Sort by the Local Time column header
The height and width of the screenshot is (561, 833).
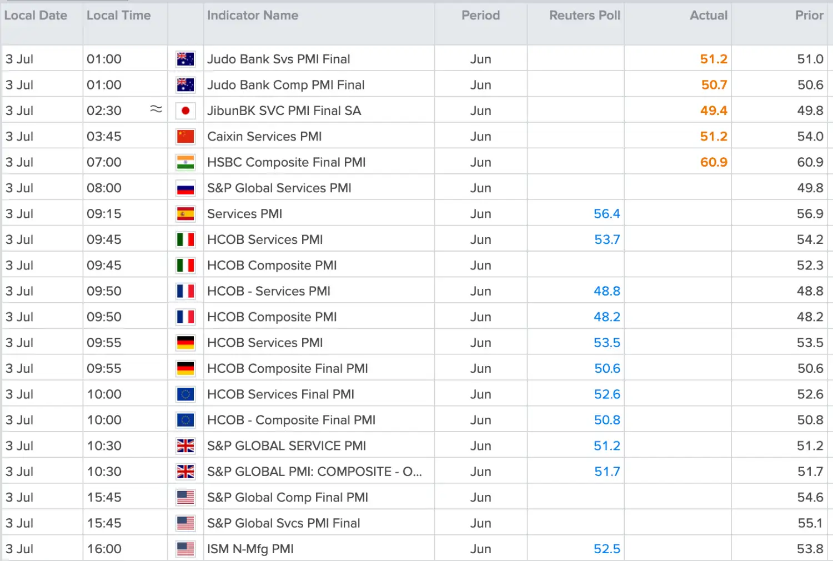pyautogui.click(x=119, y=16)
